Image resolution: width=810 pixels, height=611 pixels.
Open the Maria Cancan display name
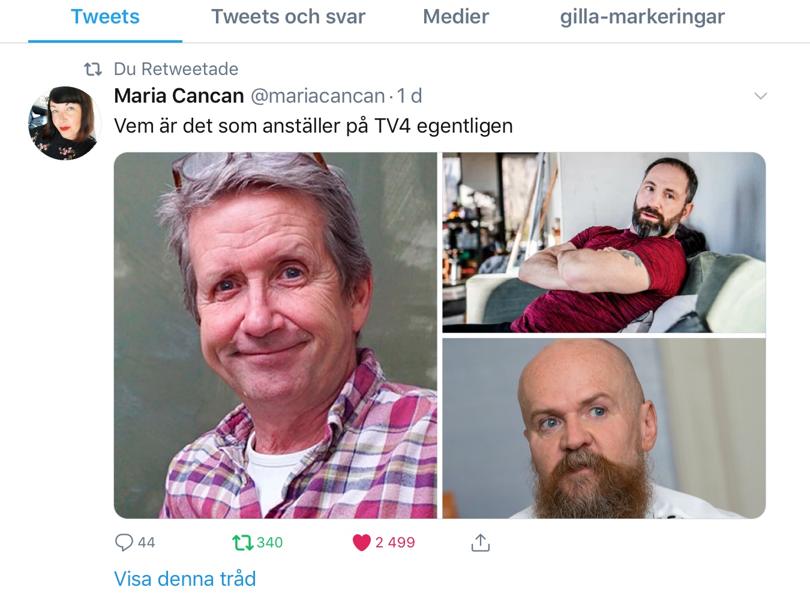click(179, 95)
